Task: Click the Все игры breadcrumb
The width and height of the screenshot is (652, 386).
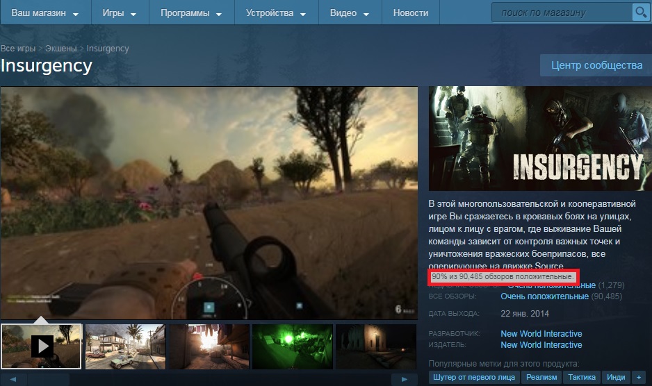Action: [18, 48]
